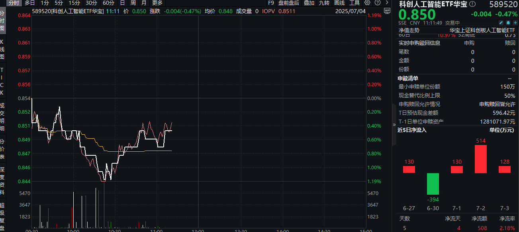Click the WP pop-out icon near the date
The height and width of the screenshot is (232, 519).
click(387, 11)
